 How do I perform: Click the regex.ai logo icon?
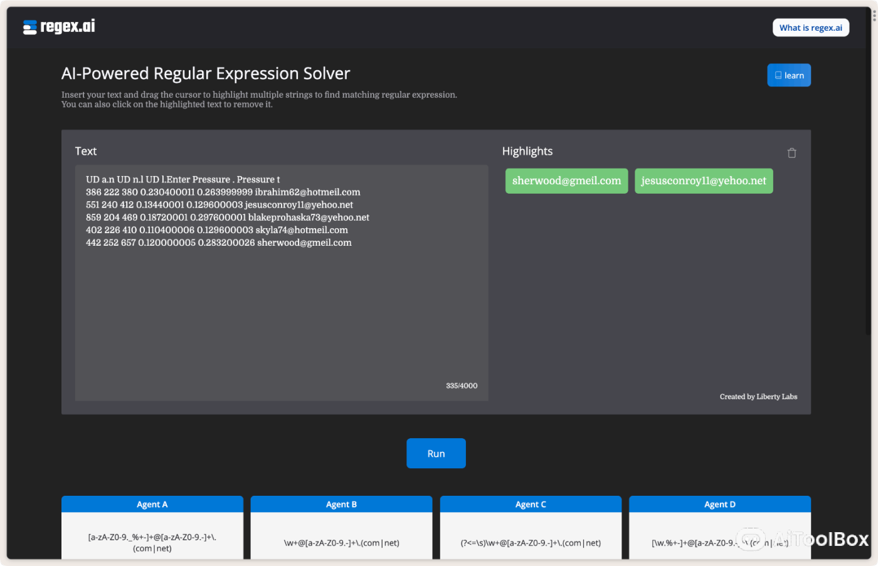tap(28, 26)
